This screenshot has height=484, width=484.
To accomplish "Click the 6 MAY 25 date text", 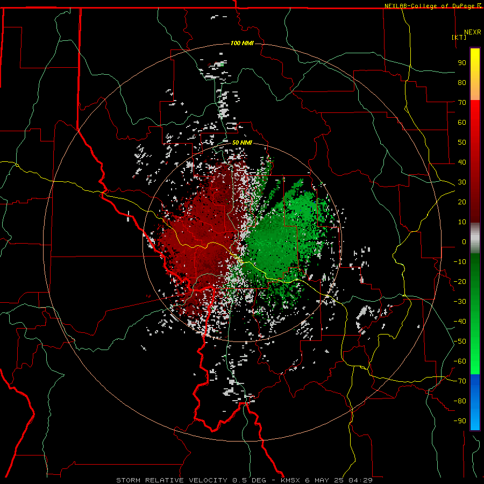I will 324,480.
